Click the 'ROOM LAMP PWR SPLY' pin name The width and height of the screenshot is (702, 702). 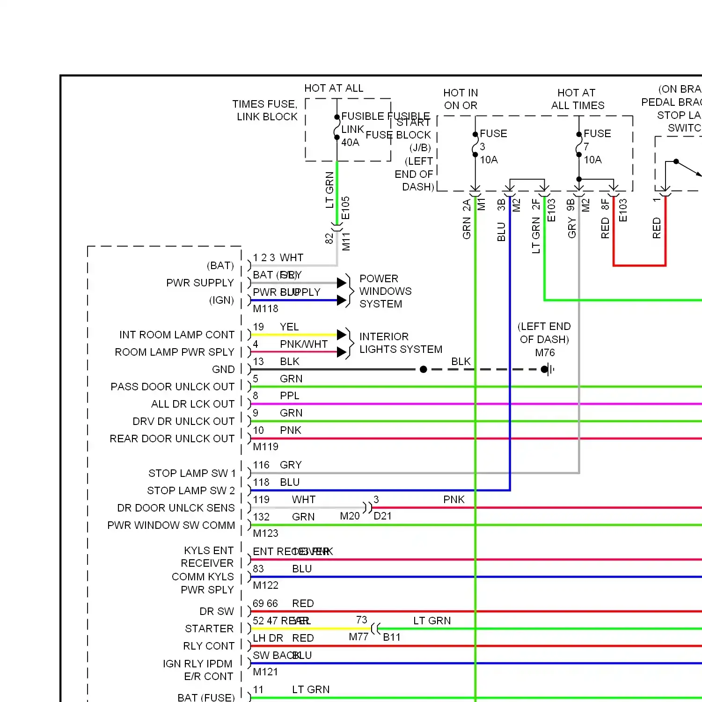coord(175,352)
